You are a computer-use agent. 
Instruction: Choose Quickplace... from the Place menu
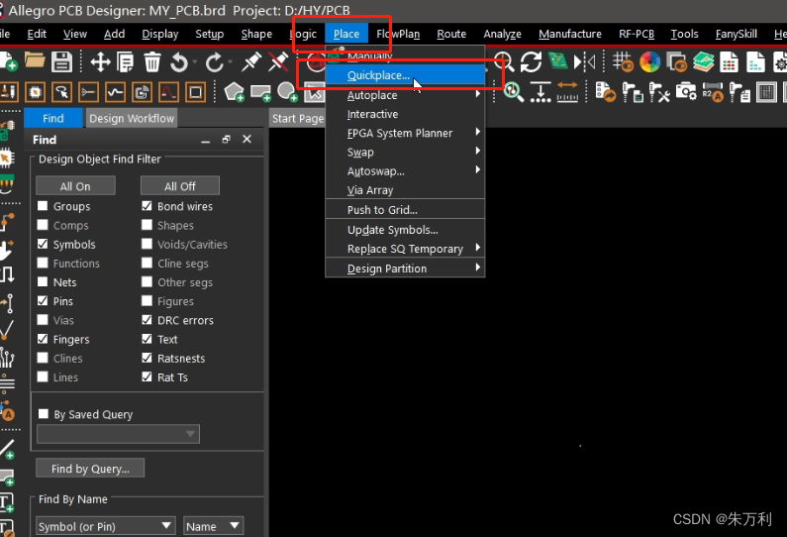tap(405, 75)
